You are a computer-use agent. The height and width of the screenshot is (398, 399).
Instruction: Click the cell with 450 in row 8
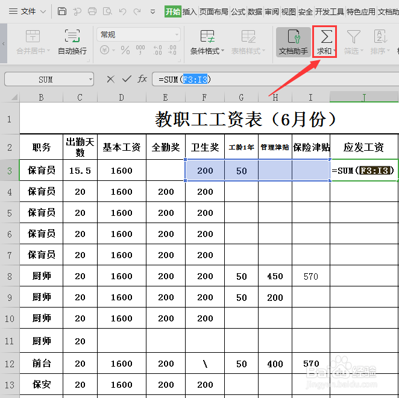pyautogui.click(x=275, y=276)
